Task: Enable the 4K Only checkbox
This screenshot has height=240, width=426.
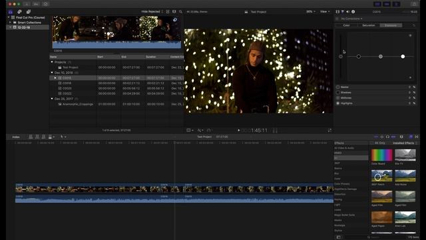Action: 371,143
